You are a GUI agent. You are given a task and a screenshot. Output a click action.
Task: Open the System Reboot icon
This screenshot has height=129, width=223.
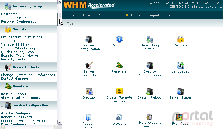[x=150, y=91]
